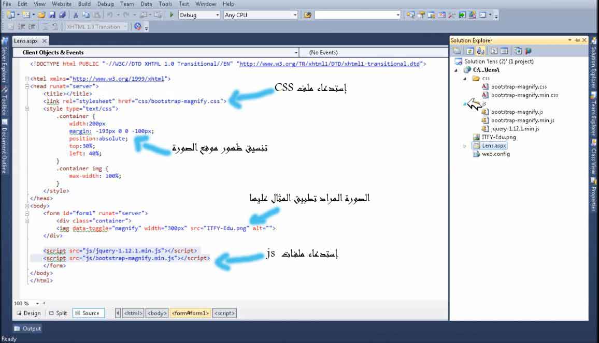Click Refresh icon in Solution Explorer toolbar

click(x=469, y=51)
